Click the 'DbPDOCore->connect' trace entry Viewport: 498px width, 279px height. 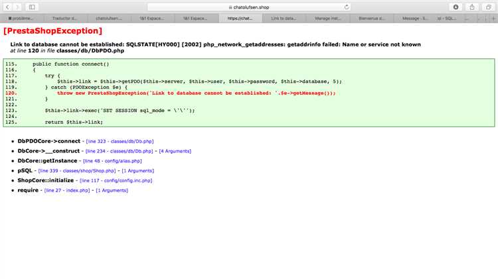tap(49, 141)
